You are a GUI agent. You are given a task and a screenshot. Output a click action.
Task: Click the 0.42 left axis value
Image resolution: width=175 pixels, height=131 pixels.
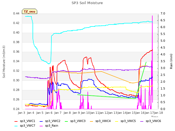point(16,23)
